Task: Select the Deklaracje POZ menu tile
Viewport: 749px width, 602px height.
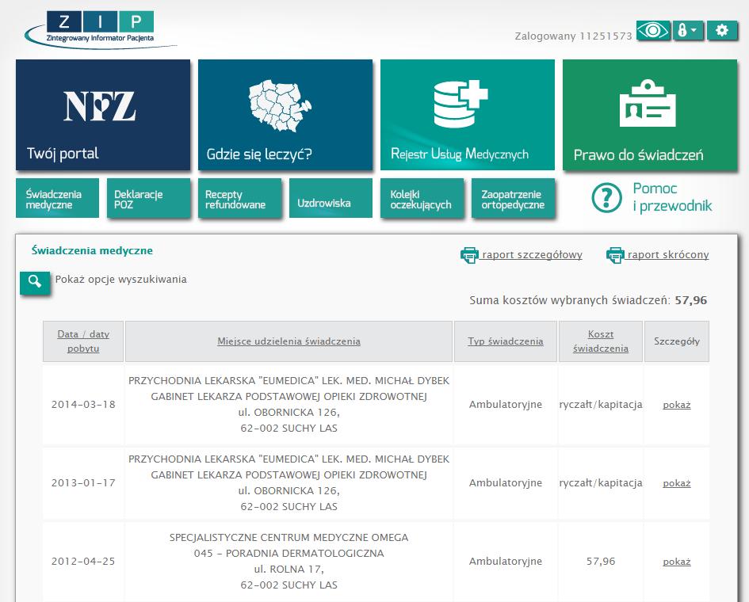Action: [x=148, y=198]
